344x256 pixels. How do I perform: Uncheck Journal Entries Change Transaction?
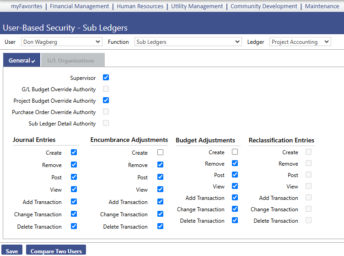tap(74, 214)
